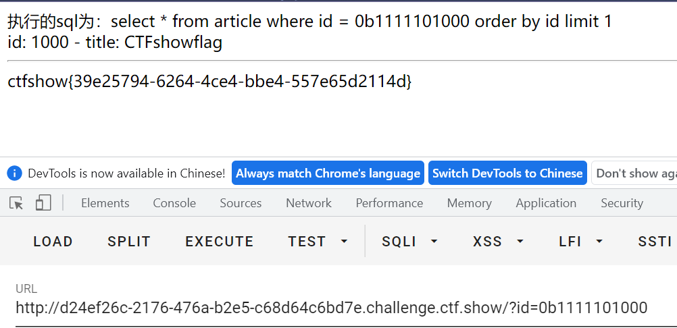Activate the inspect element picker icon

(16, 203)
